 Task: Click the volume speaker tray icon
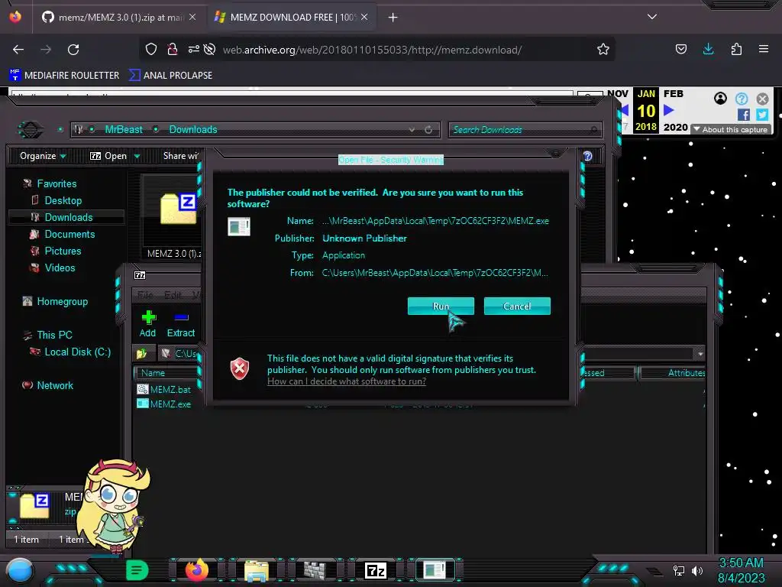pos(697,570)
